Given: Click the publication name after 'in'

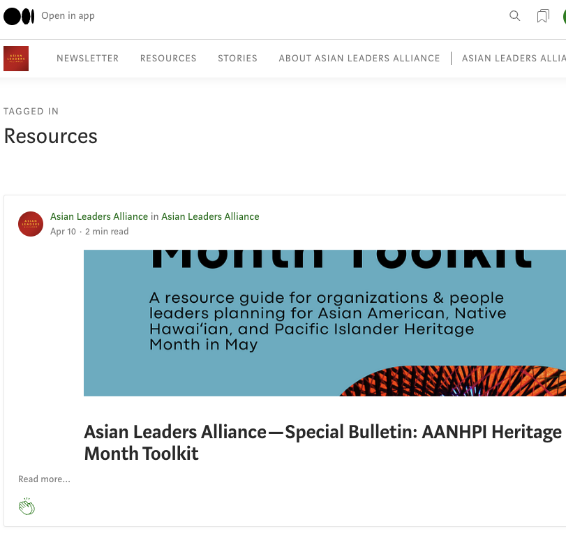Looking at the screenshot, I should [x=210, y=216].
